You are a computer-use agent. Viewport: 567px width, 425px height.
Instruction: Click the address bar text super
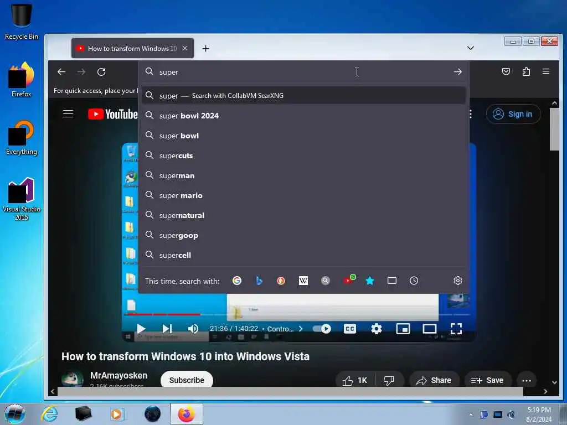click(168, 72)
